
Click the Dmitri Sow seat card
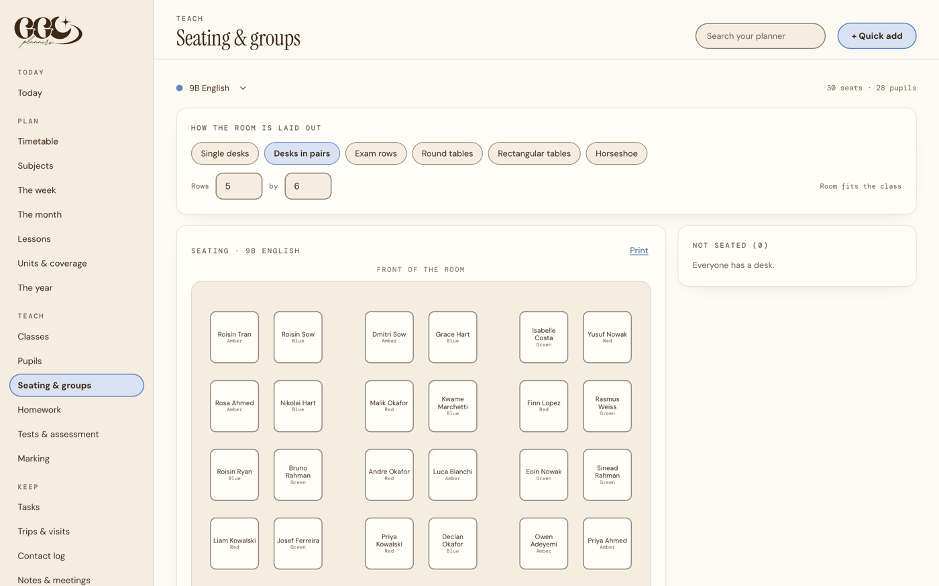389,338
